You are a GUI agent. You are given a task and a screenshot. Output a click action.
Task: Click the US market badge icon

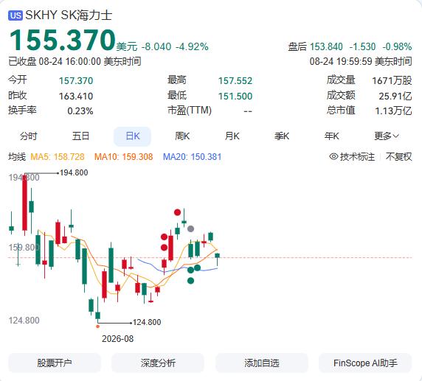click(15, 15)
